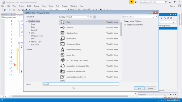This screenshot has height=102, width=182.
Task: Choose the Windows Form template icon
Action: pyautogui.click(x=63, y=33)
